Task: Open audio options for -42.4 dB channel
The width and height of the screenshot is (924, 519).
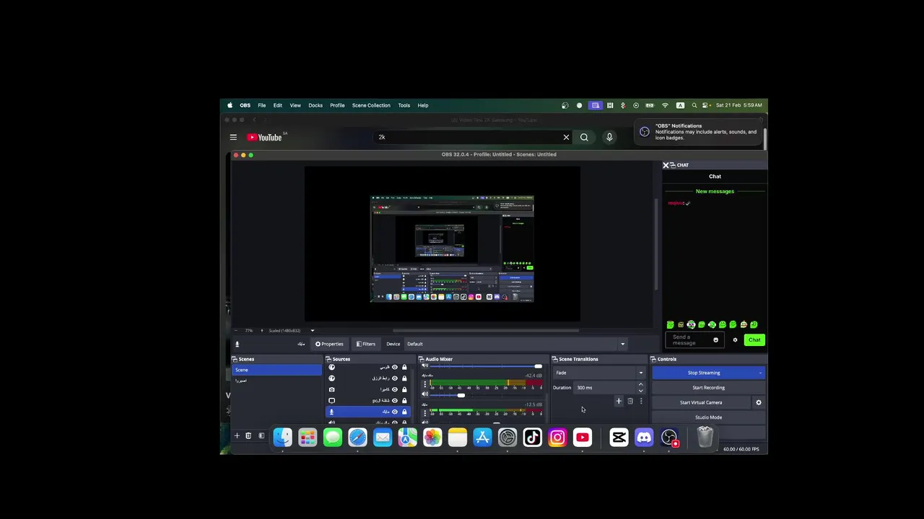Action: click(x=424, y=384)
